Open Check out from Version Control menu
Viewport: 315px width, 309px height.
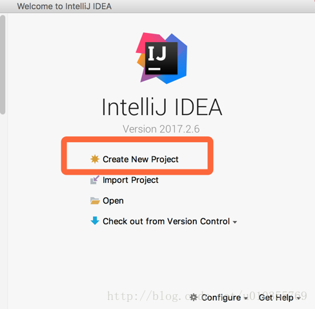tap(166, 221)
